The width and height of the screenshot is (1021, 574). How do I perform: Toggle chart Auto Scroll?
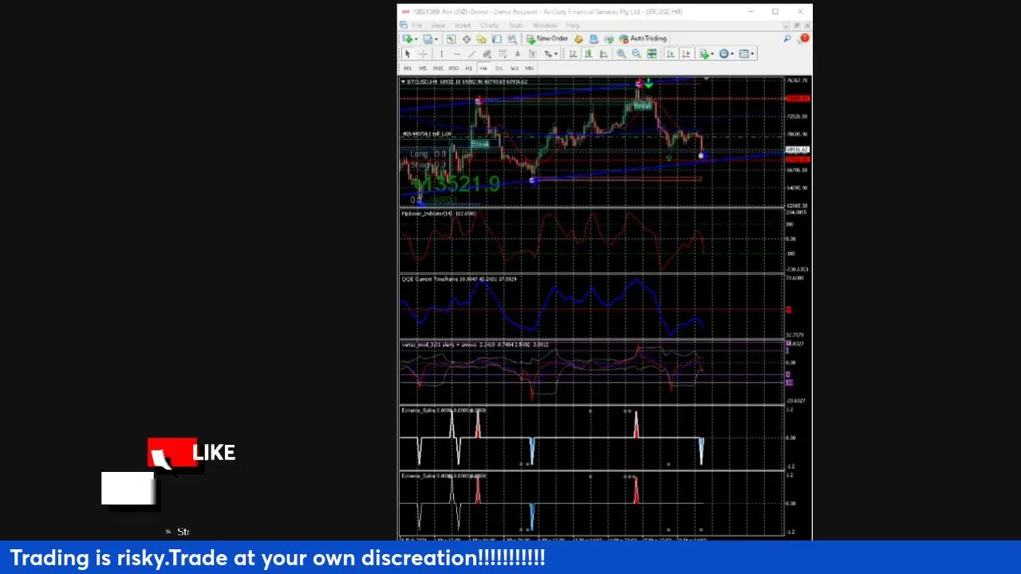click(x=671, y=53)
